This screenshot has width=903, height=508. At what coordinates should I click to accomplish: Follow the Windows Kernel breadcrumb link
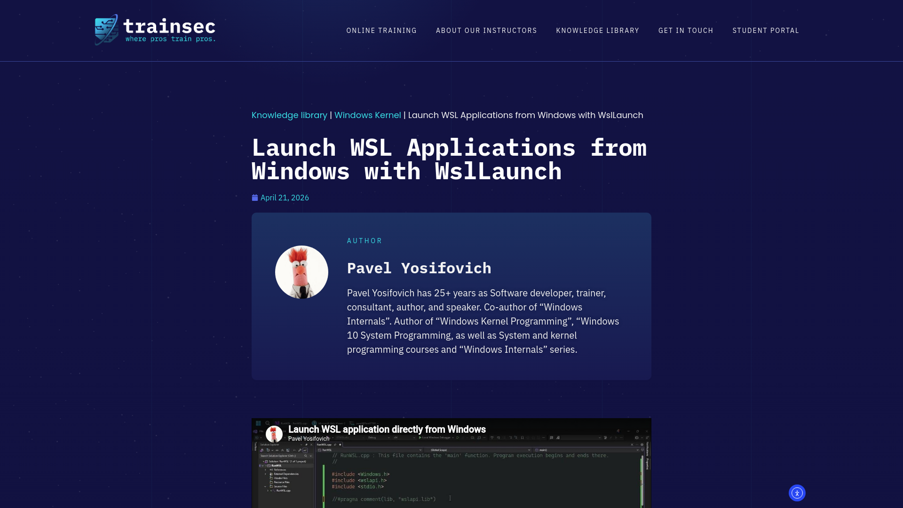(367, 115)
